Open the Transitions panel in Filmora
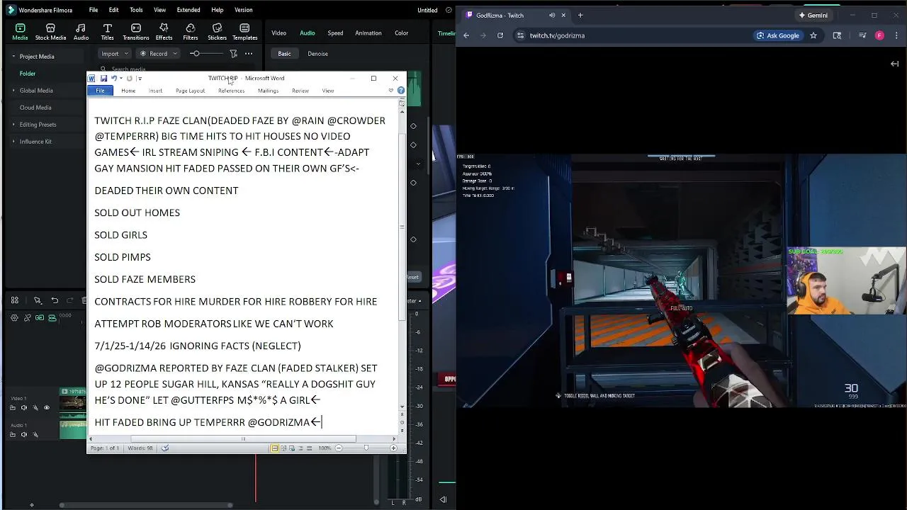The image size is (907, 510). 135,32
